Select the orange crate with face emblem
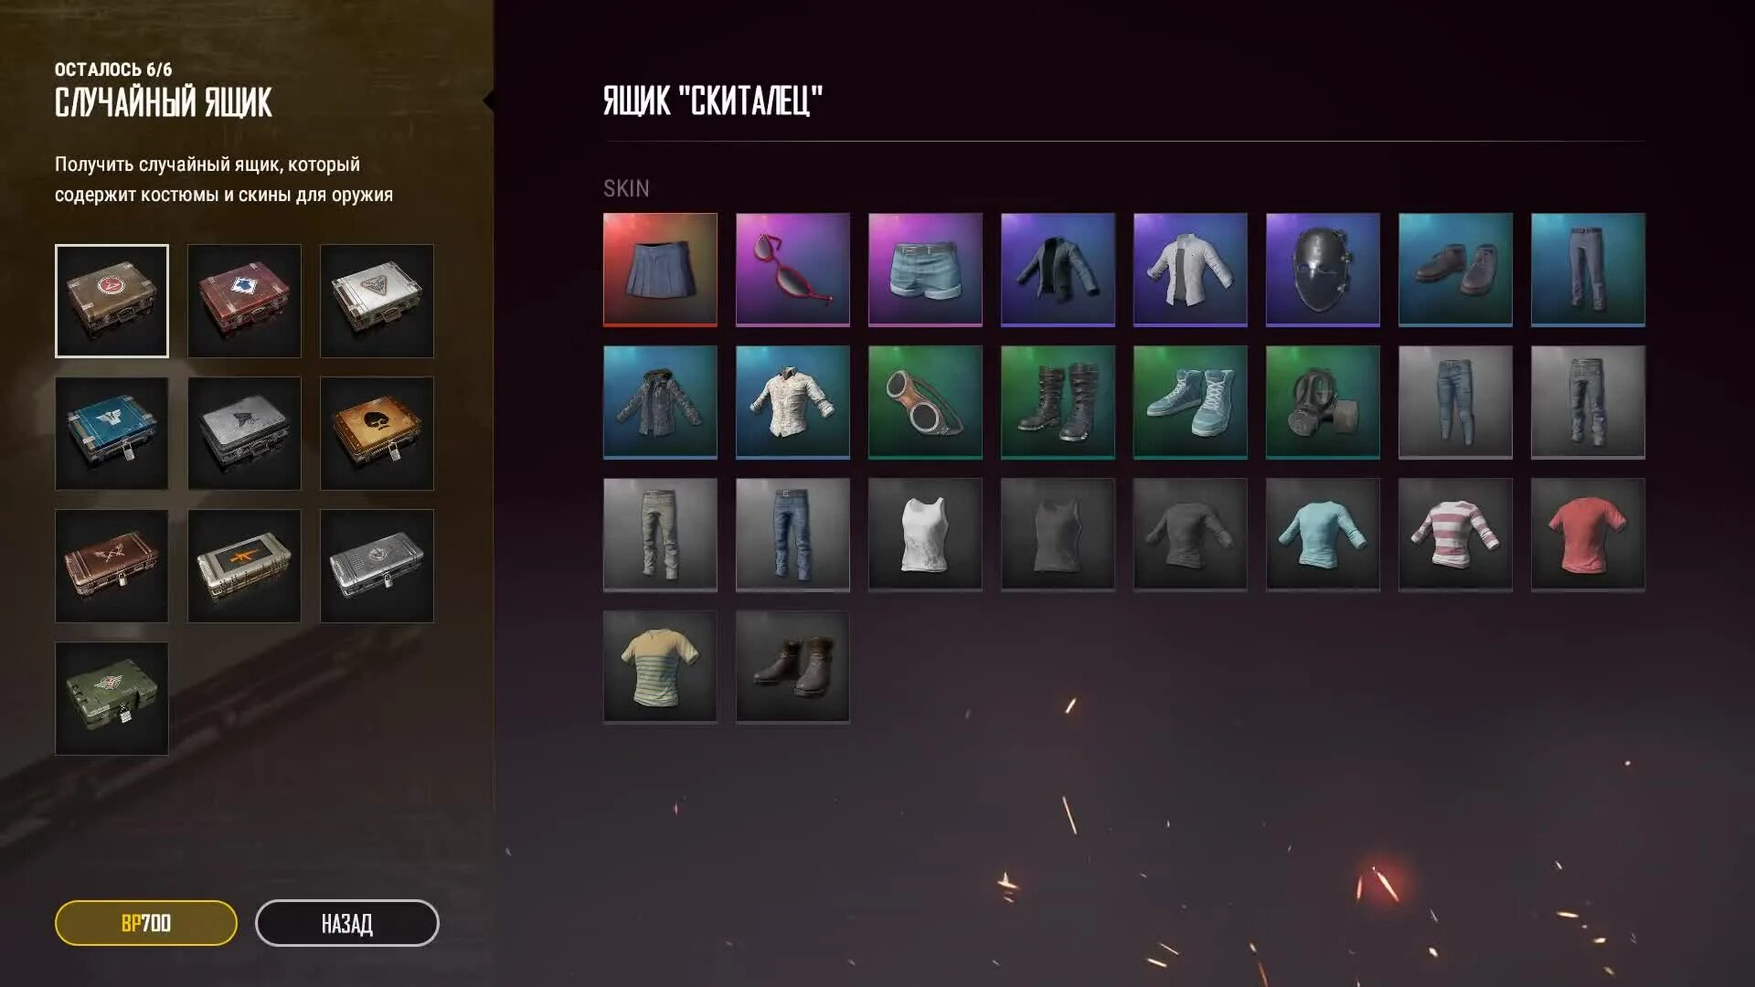The width and height of the screenshot is (1755, 987). [377, 433]
